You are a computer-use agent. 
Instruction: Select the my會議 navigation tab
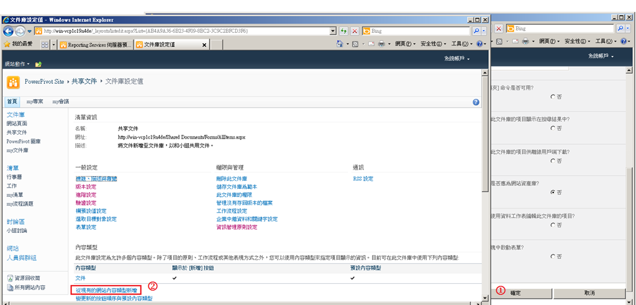60,102
